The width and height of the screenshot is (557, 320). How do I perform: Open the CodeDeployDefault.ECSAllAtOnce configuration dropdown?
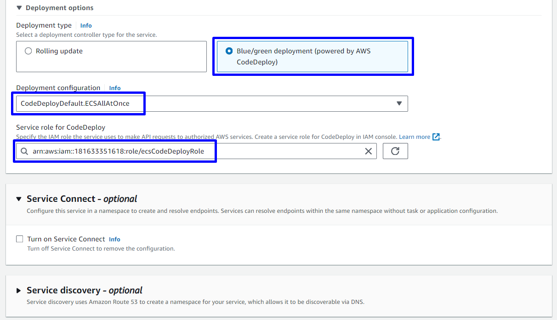[211, 103]
